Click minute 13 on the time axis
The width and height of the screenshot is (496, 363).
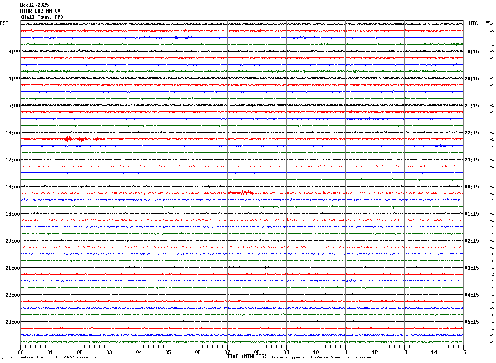404,352
